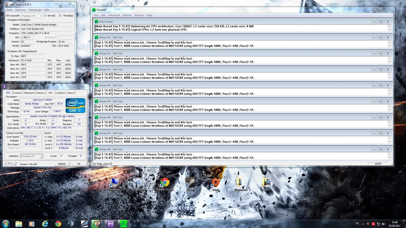Image resolution: width=406 pixels, height=228 pixels.
Task: Open the Hilfe menu in Core Temp
Action: [x=46, y=10]
